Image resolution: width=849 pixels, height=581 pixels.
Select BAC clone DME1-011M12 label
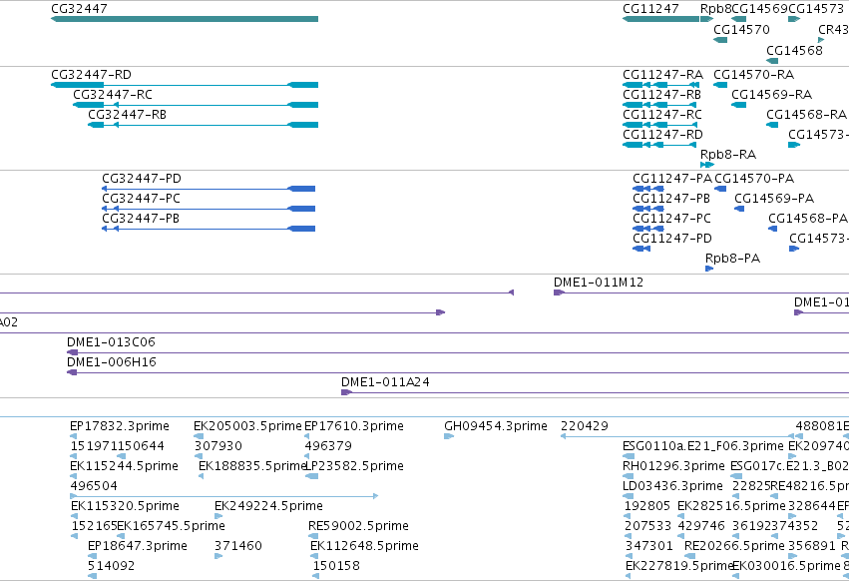(x=599, y=283)
